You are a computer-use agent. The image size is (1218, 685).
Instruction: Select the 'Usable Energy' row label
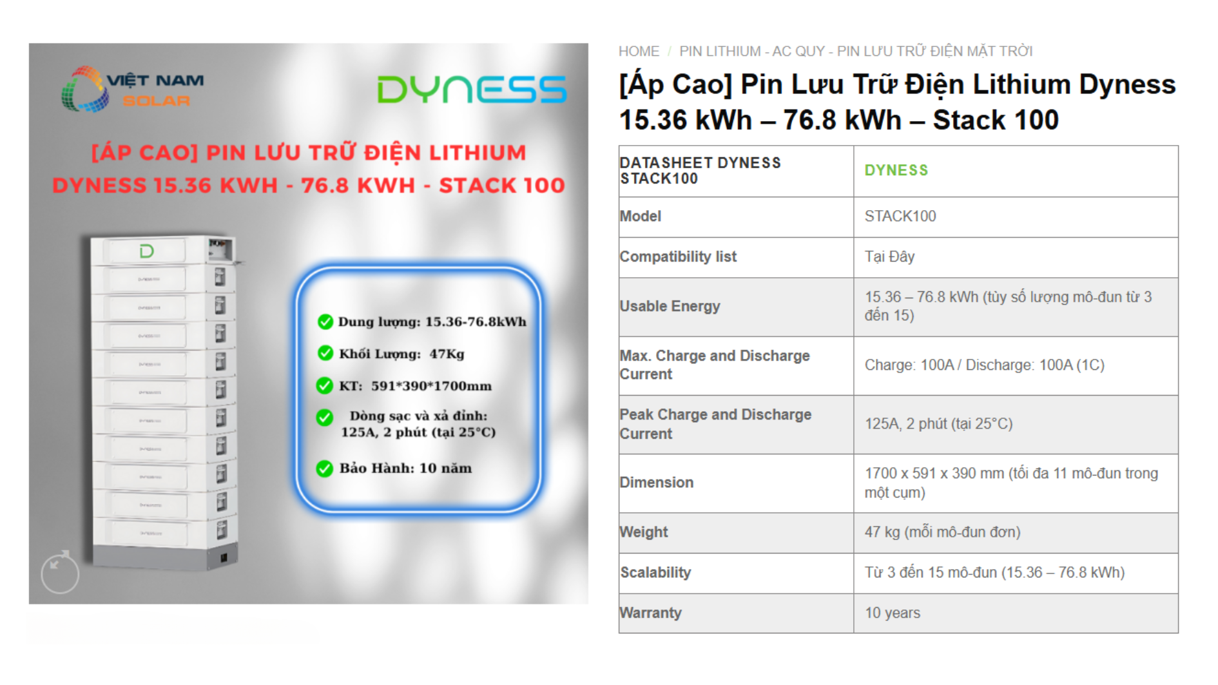pos(670,307)
